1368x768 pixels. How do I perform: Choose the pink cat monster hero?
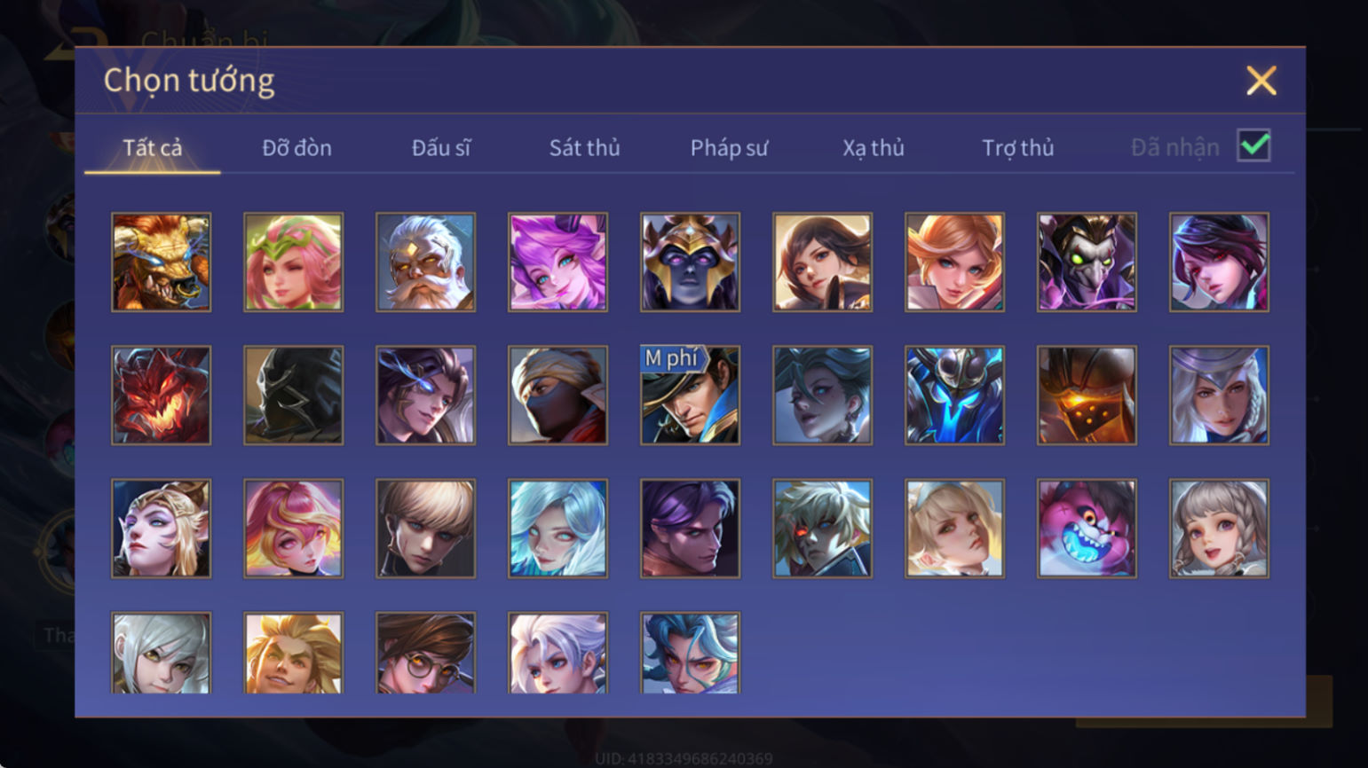tap(1087, 529)
